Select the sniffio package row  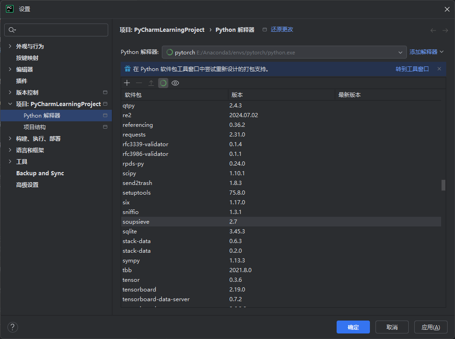coord(281,212)
